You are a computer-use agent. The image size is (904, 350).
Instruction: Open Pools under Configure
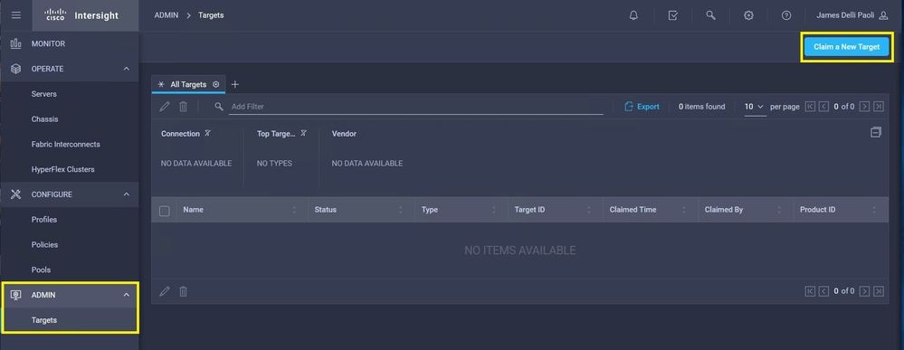pos(41,270)
